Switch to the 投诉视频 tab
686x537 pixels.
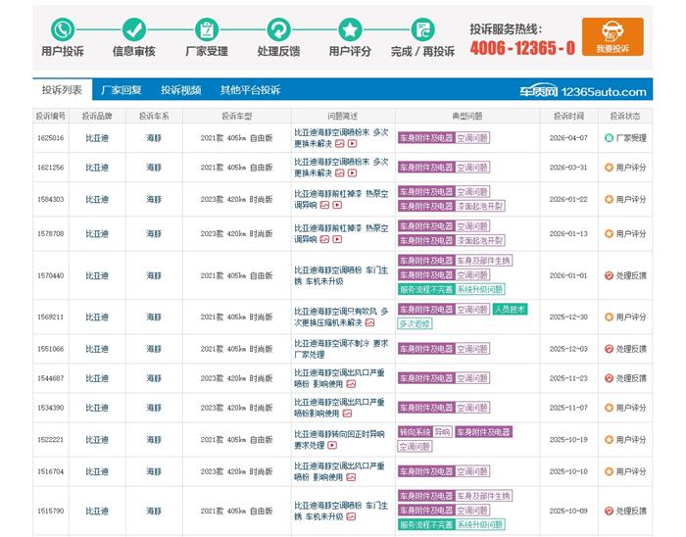pos(181,90)
